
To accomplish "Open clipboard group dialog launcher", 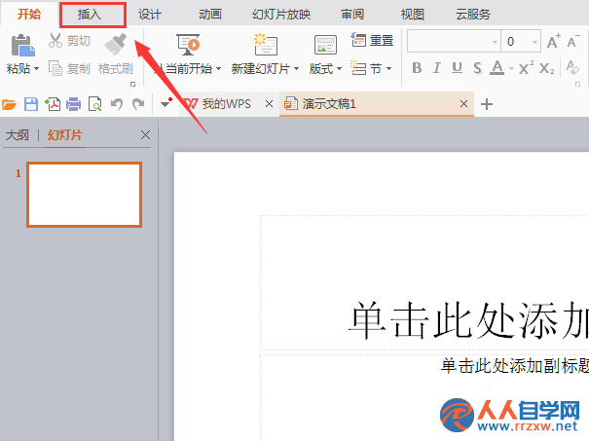I will point(132,84).
